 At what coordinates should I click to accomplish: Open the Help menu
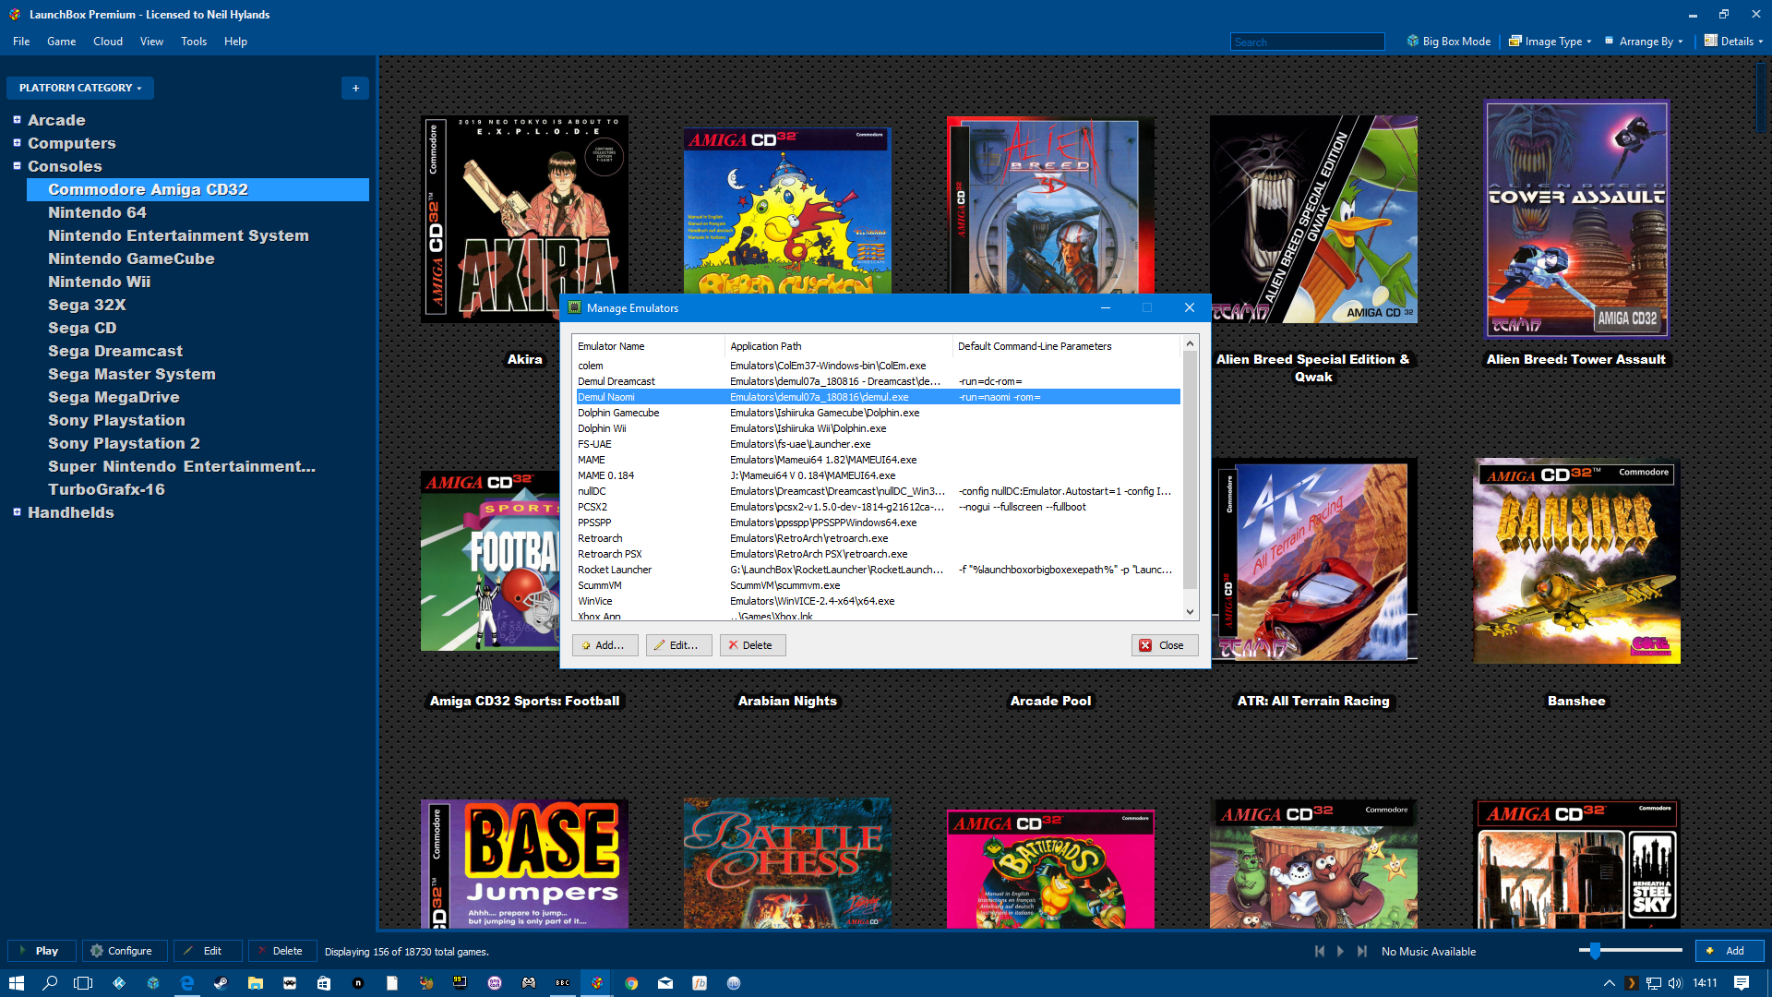[x=235, y=42]
